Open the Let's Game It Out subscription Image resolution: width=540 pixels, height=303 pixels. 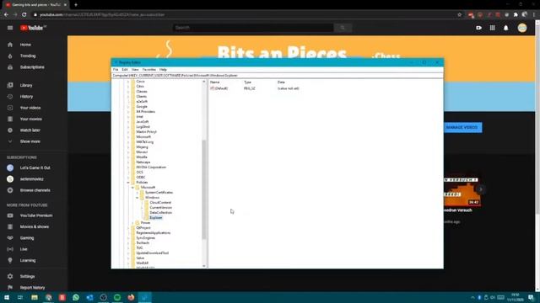pos(35,168)
